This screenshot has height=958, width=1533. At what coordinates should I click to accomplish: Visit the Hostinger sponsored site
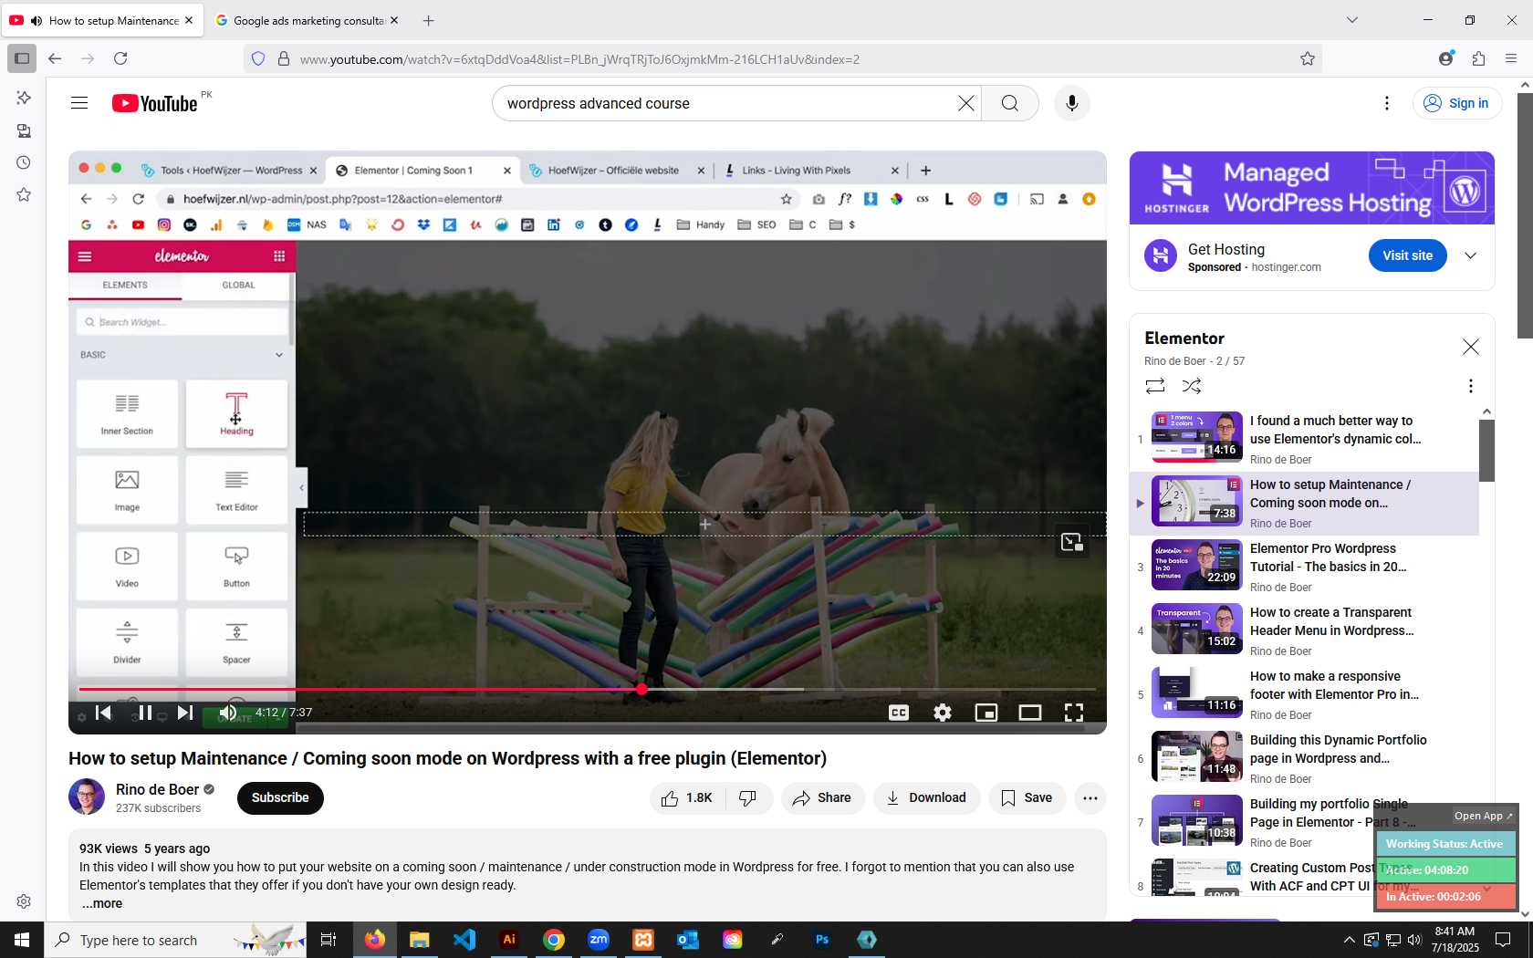(1407, 255)
